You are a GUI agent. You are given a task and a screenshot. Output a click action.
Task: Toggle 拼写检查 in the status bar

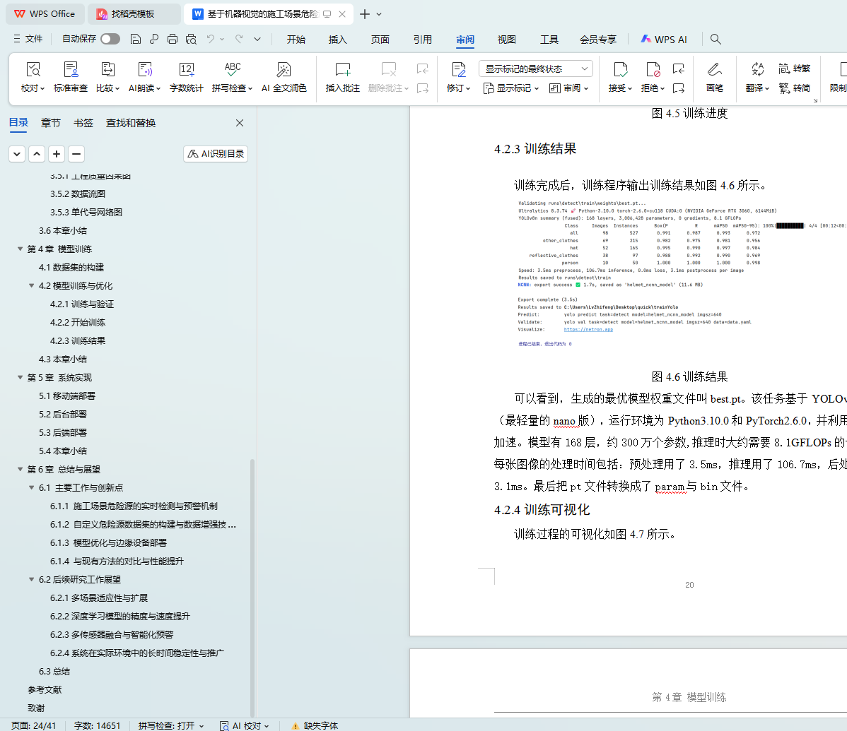[170, 725]
